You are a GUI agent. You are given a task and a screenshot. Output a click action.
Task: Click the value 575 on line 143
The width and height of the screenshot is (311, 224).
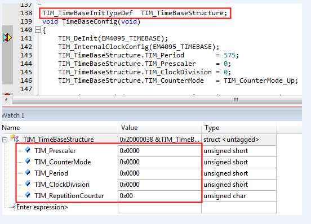pos(229,55)
